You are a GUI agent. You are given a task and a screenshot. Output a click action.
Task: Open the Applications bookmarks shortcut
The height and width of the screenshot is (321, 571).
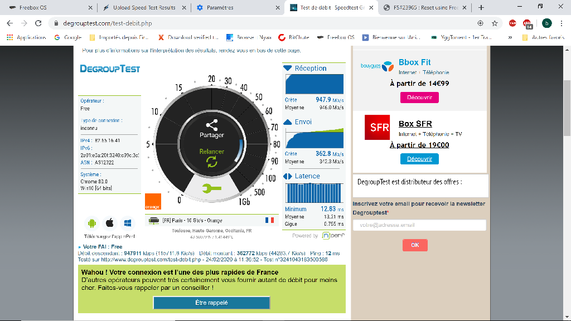pyautogui.click(x=26, y=37)
